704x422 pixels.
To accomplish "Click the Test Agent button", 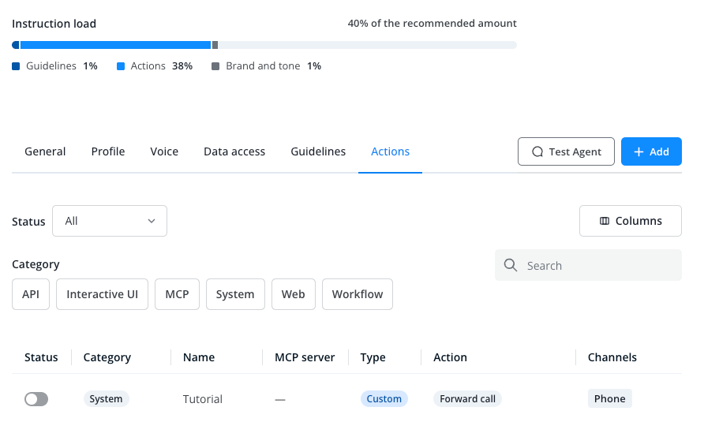I will tap(566, 151).
